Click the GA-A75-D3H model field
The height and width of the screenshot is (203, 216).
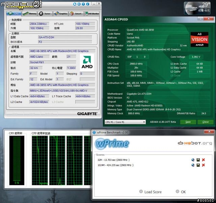pos(65,38)
